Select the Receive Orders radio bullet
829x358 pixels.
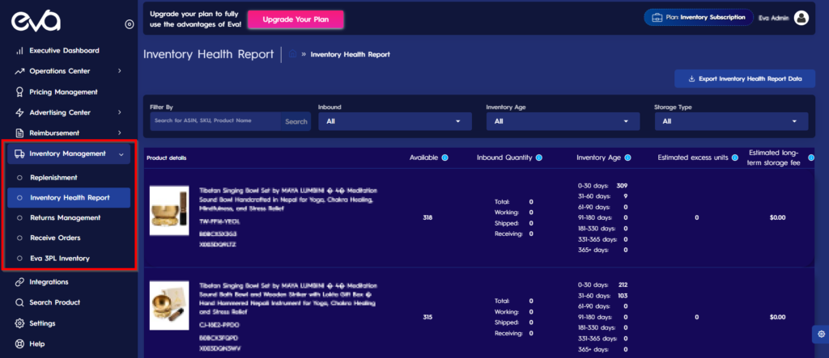click(x=19, y=238)
